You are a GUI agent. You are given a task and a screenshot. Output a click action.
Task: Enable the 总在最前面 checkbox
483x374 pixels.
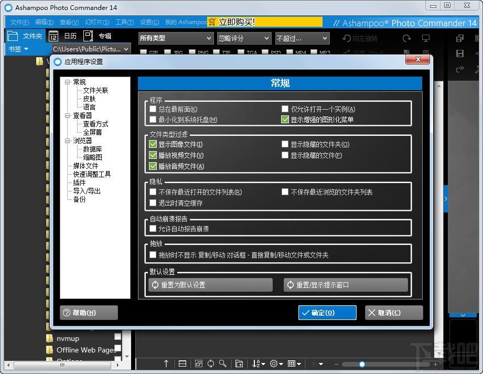(153, 109)
